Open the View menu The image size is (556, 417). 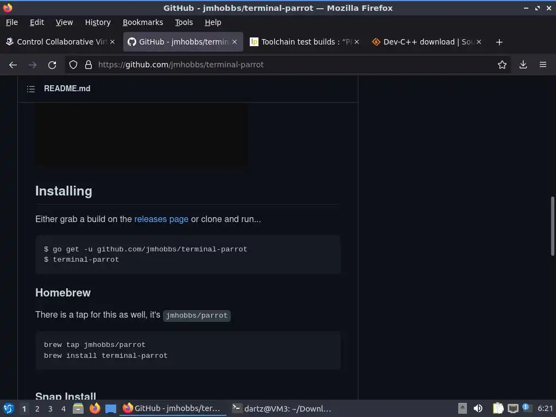point(64,22)
